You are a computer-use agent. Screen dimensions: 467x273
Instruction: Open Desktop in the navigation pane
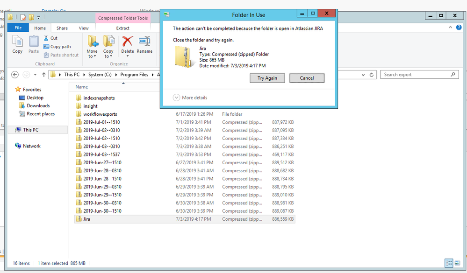tap(31, 98)
